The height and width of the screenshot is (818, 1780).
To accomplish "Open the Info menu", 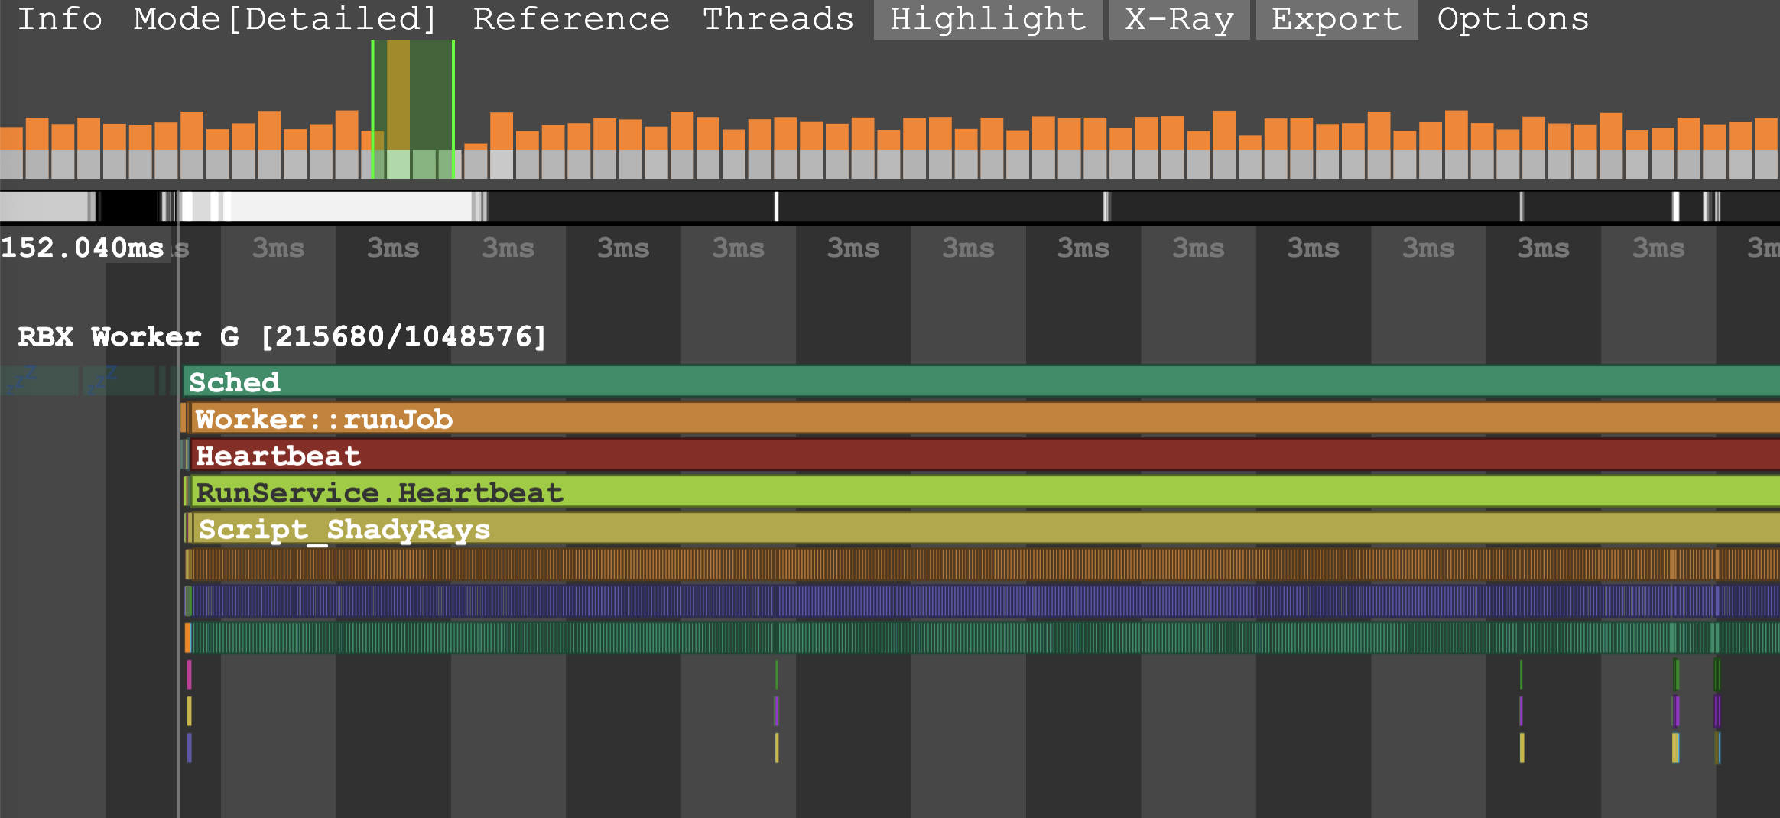I will click(60, 19).
